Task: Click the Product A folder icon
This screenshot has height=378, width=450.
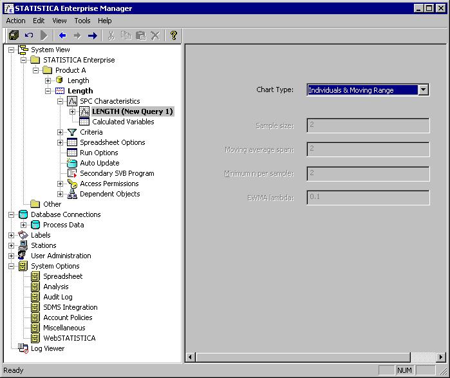Action: pyautogui.click(x=47, y=70)
